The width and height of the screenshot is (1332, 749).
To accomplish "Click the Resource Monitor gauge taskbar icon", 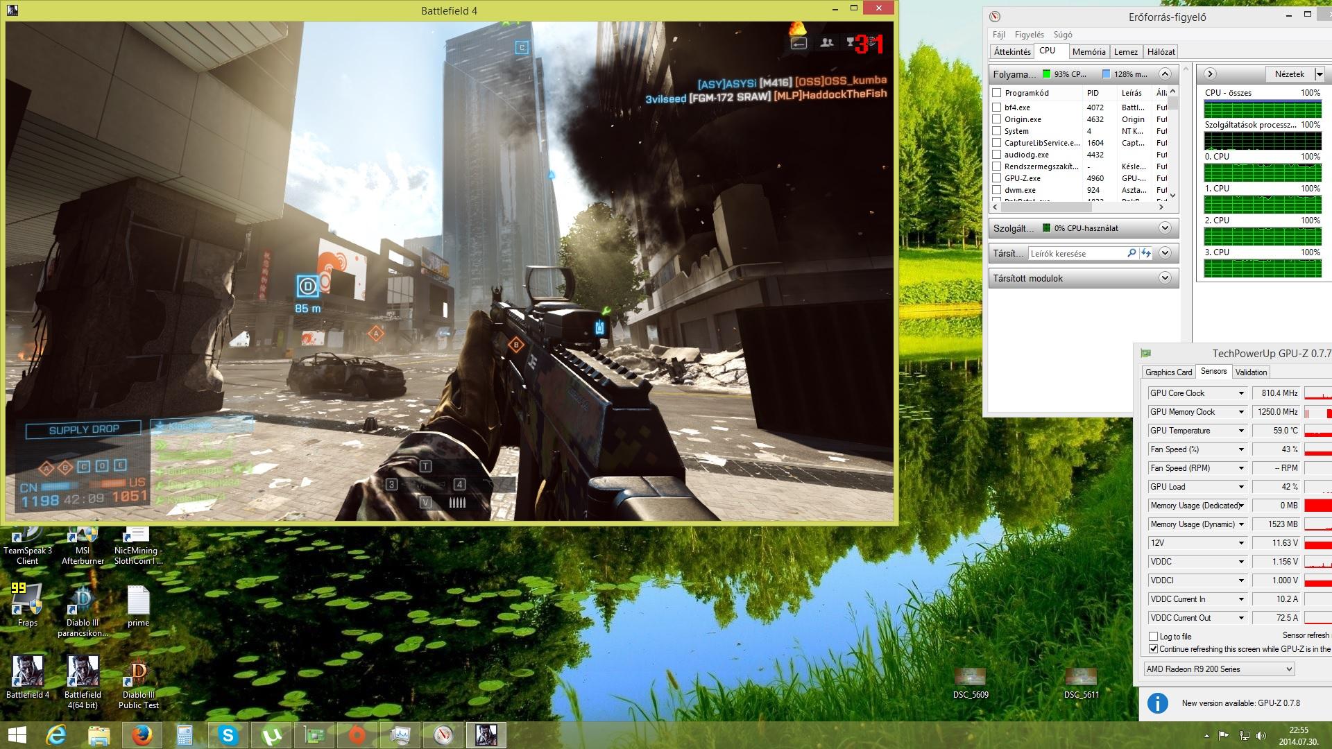I will (x=443, y=735).
